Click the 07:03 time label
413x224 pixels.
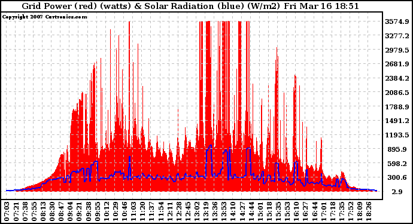pyautogui.click(x=7, y=211)
